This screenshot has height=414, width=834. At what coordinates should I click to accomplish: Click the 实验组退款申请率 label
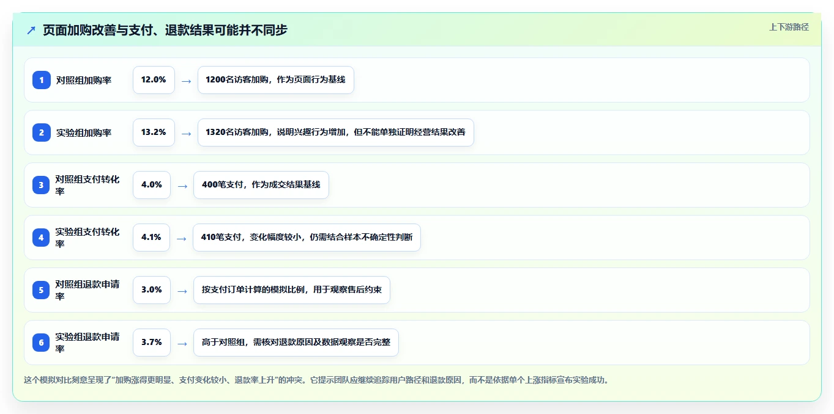tap(87, 343)
